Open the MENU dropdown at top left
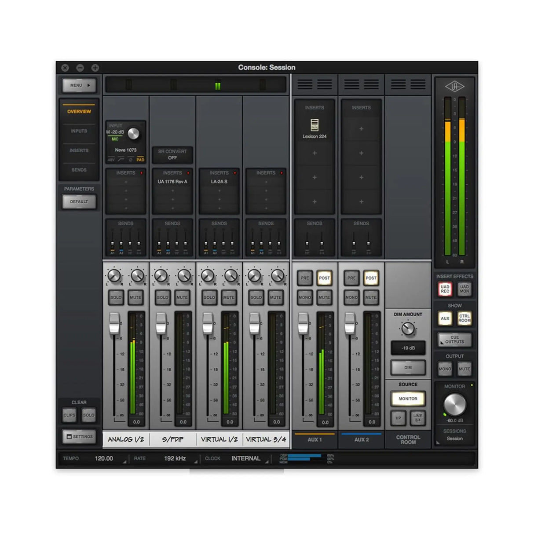The width and height of the screenshot is (534, 534). click(78, 85)
